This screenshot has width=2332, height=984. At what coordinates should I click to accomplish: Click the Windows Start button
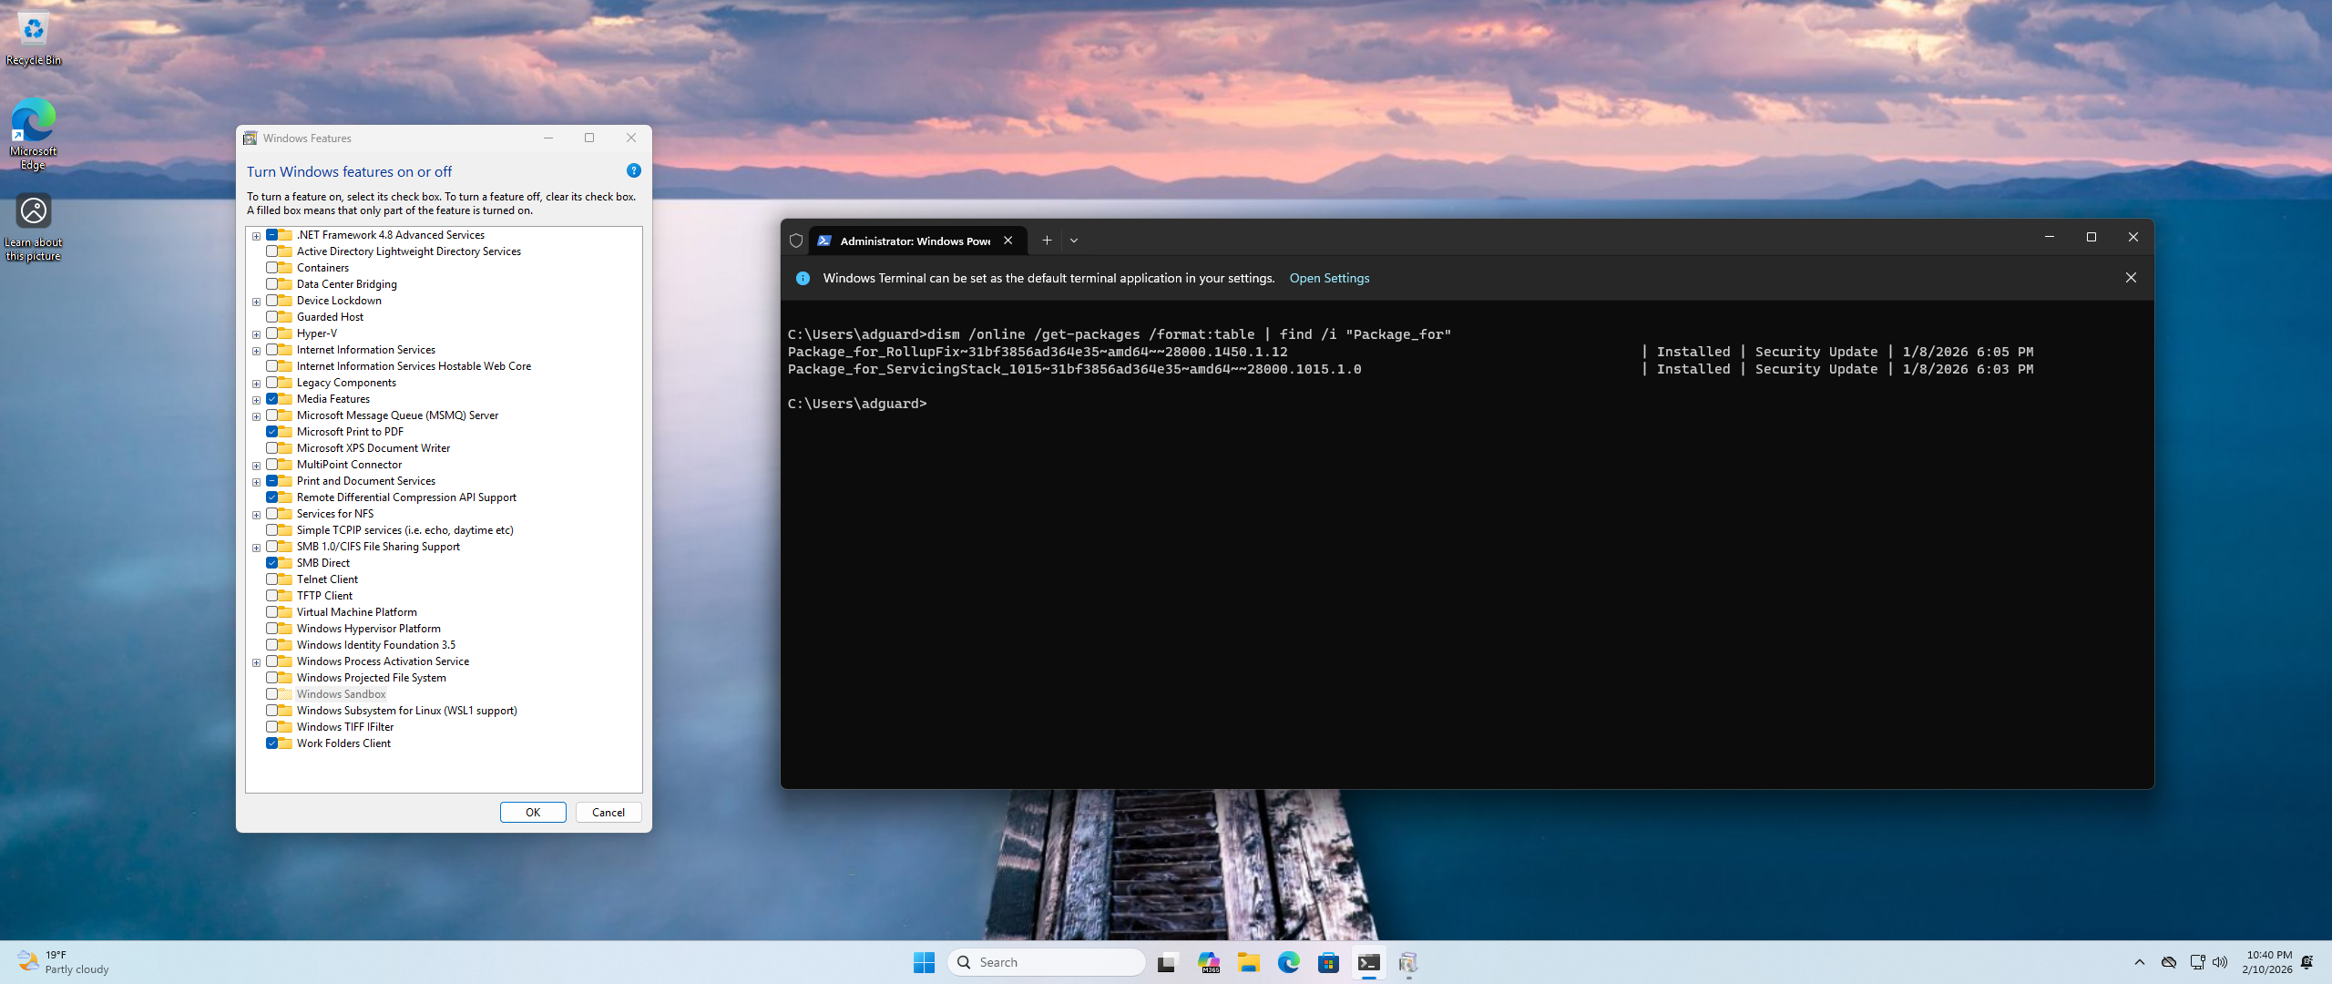pos(924,962)
